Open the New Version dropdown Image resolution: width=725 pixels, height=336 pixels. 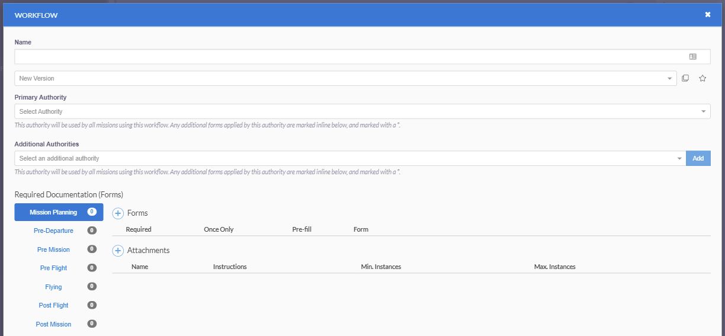346,78
